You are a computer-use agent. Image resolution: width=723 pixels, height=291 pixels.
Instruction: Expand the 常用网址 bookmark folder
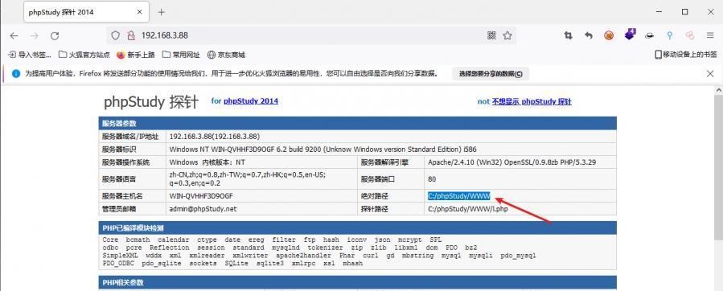(181, 55)
